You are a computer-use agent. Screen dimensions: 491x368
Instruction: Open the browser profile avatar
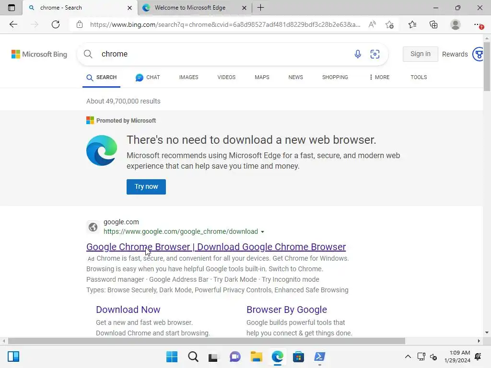click(456, 24)
